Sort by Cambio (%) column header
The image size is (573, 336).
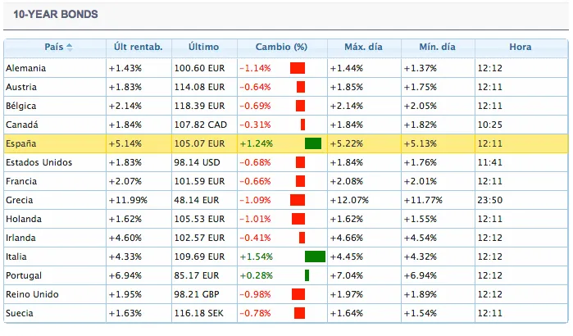tap(281, 48)
